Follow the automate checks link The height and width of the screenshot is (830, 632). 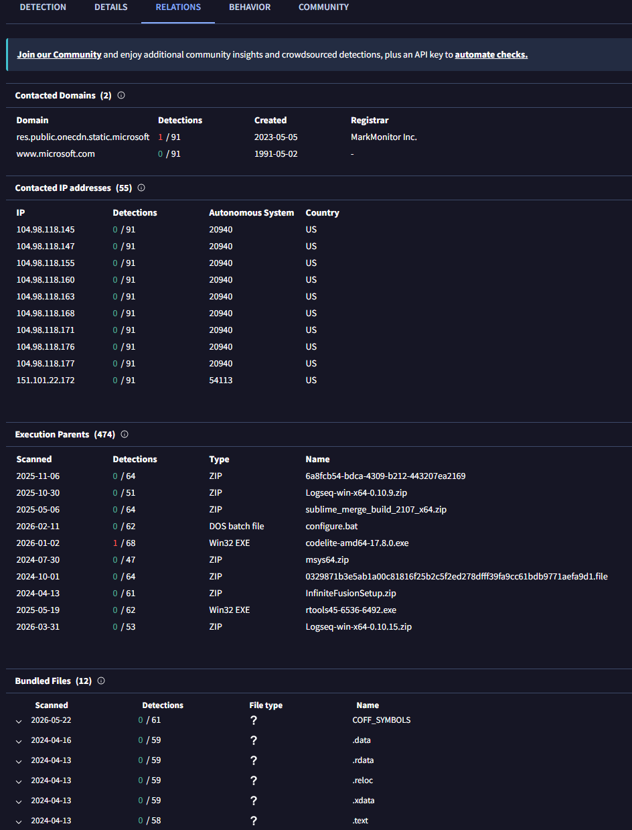click(x=491, y=55)
